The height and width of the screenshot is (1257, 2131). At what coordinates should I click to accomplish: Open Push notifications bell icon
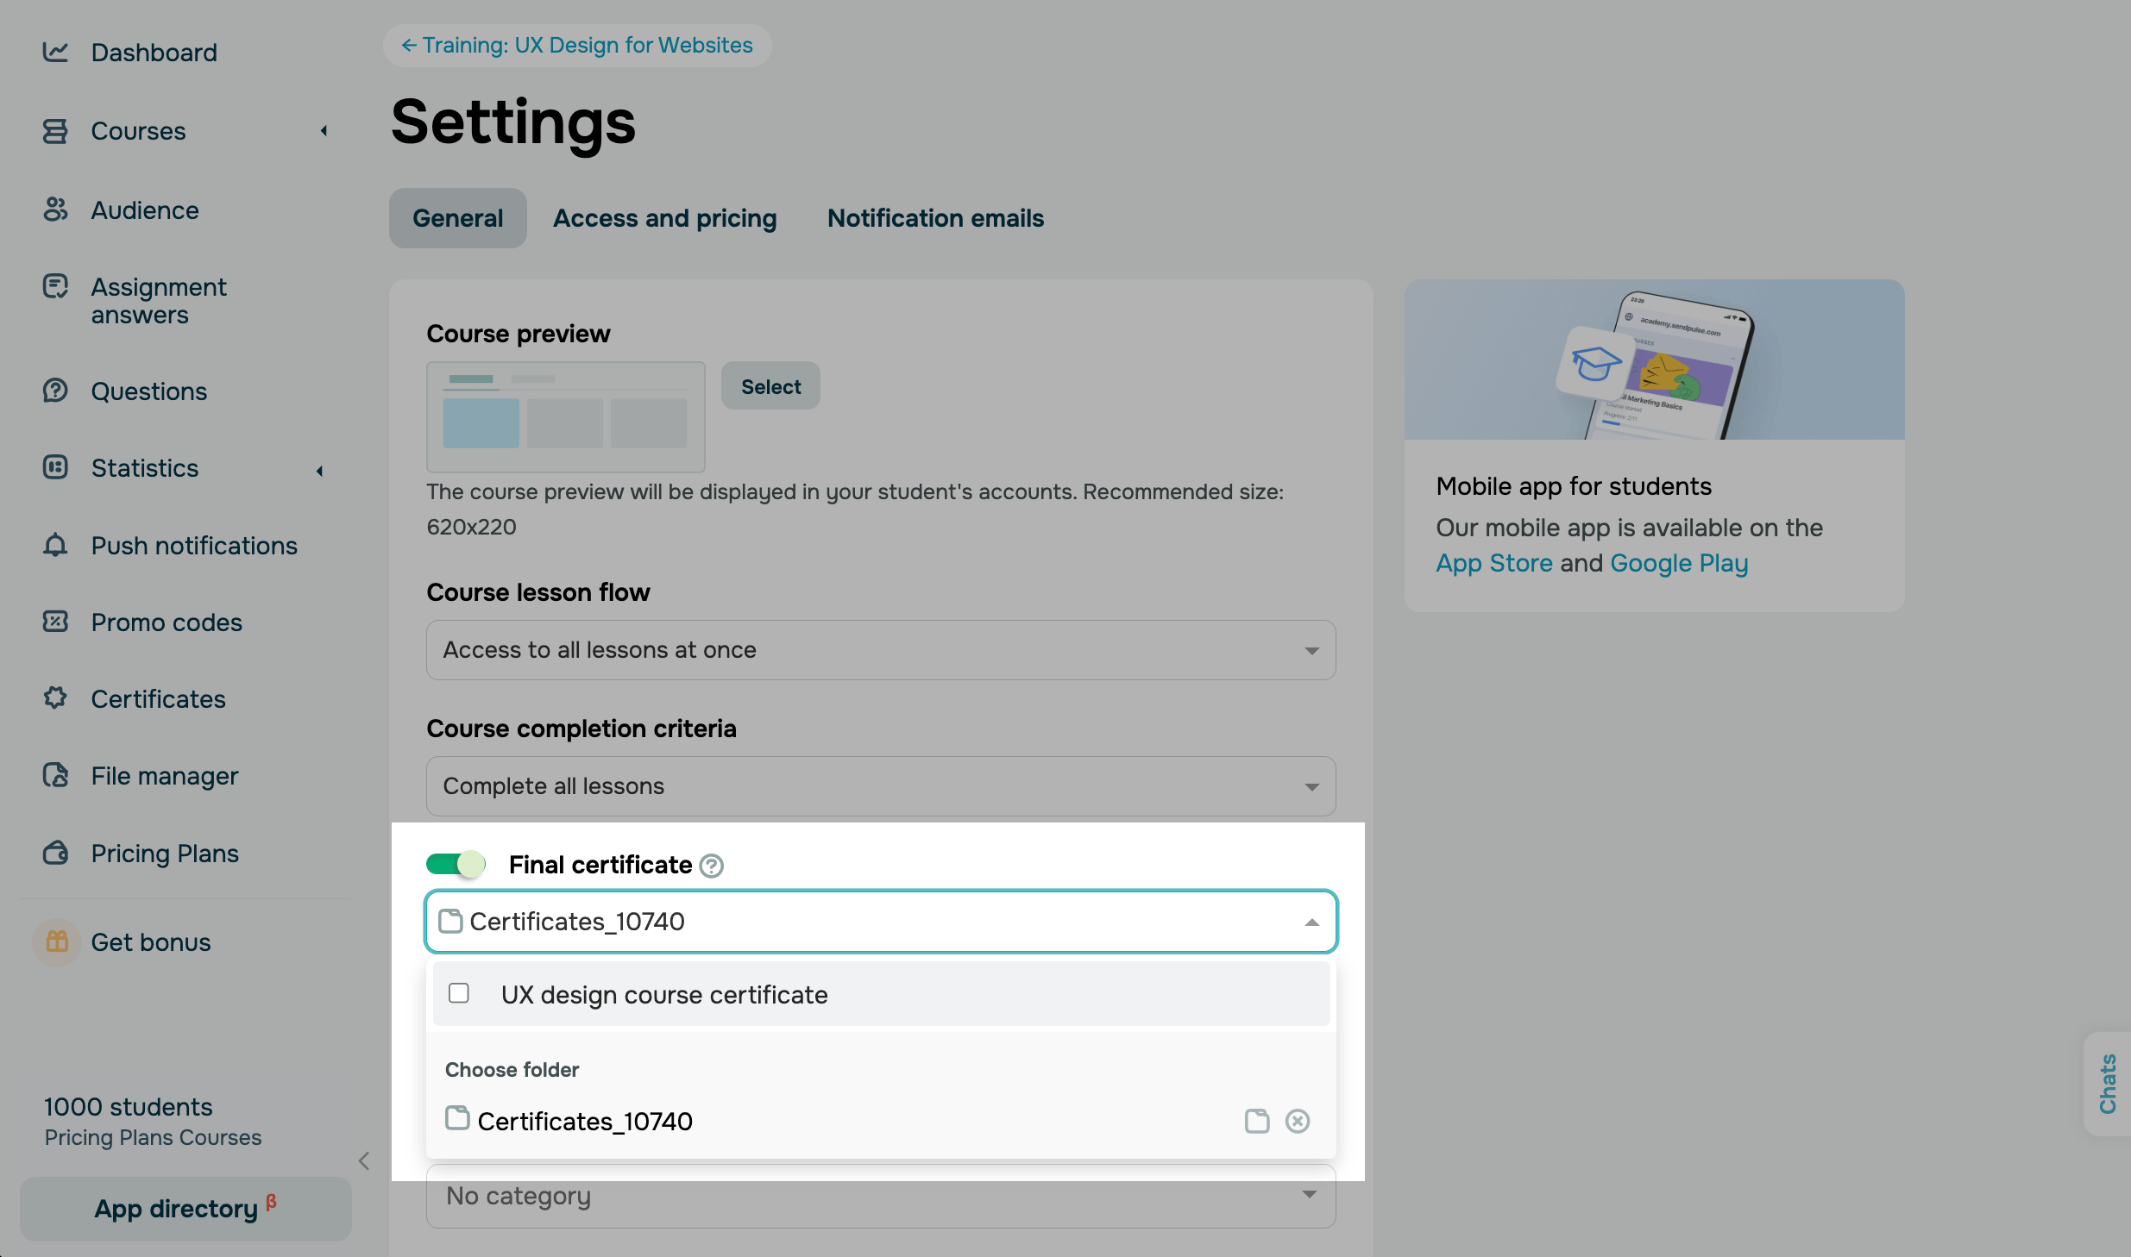[x=55, y=545]
